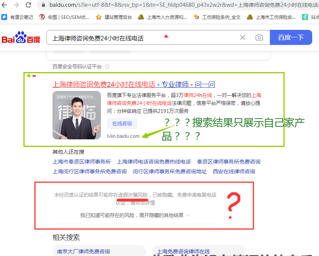Image resolution: width=319 pixels, height=256 pixels.
Task: Click the 宏图 bookmark favicon
Action: pos(42,17)
